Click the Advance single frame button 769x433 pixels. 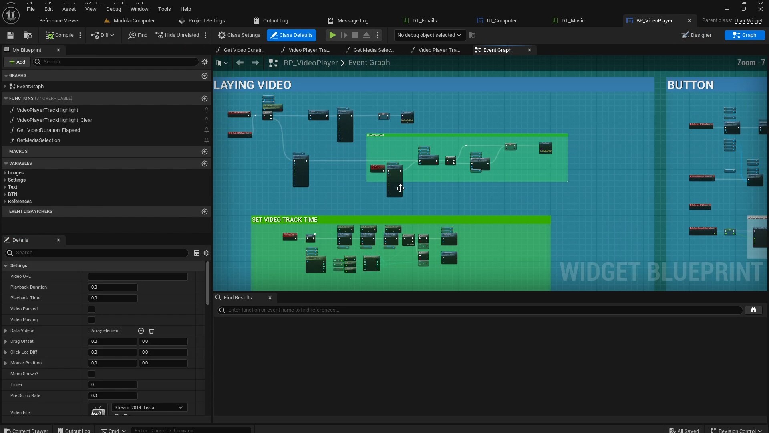pyautogui.click(x=344, y=35)
